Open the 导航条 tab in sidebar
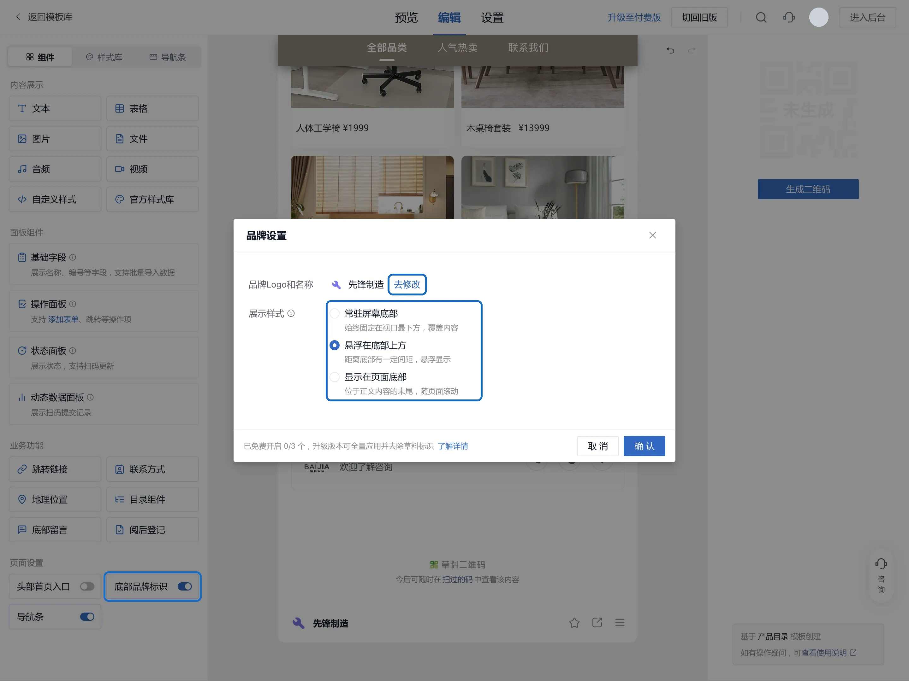 [x=168, y=57]
